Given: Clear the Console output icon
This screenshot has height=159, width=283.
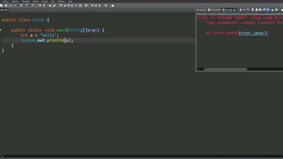Looking at the screenshot, I should coord(252,10).
